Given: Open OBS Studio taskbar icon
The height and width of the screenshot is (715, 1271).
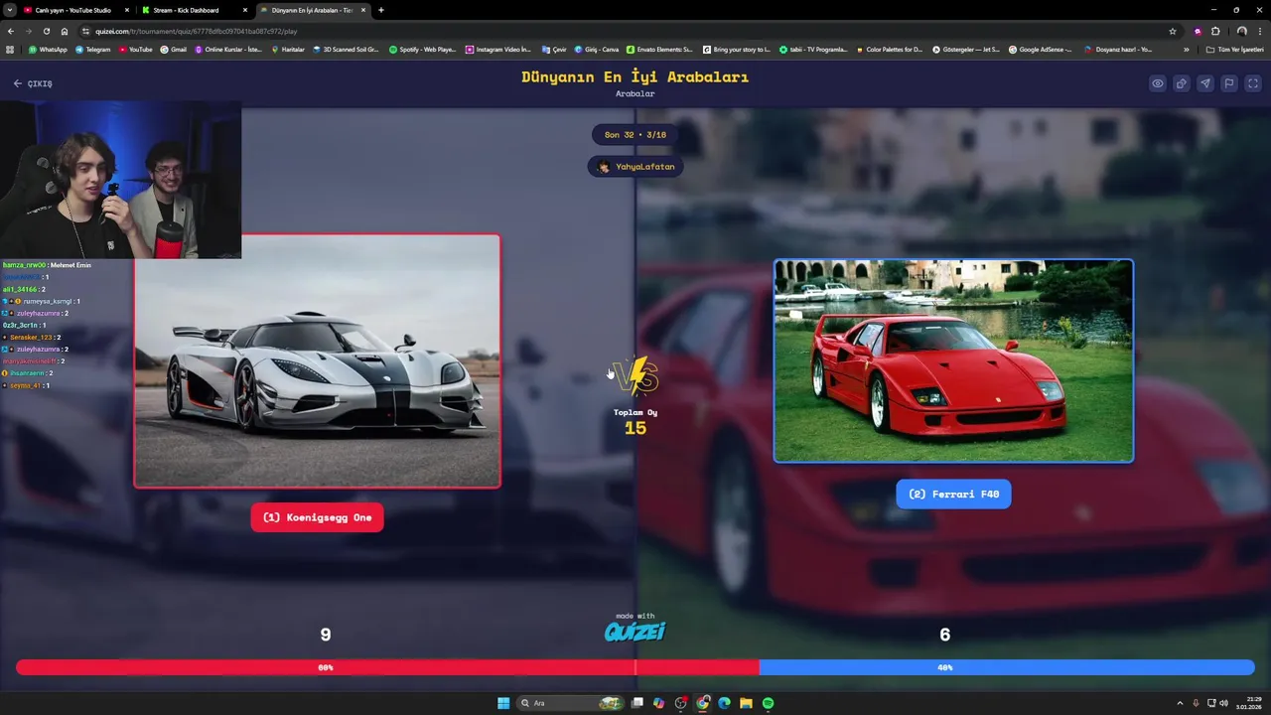Looking at the screenshot, I should point(680,703).
